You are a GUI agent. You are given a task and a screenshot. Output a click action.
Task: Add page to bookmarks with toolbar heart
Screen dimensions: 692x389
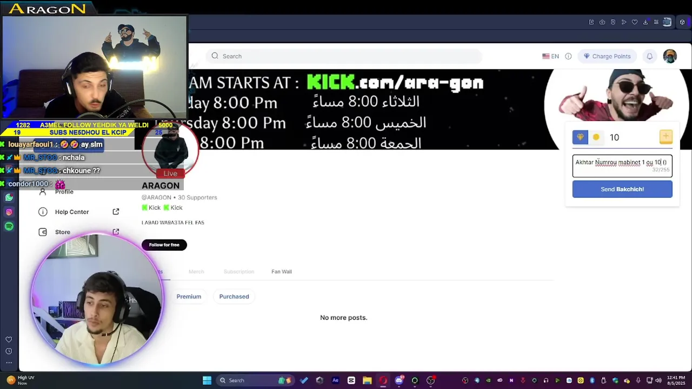635,22
